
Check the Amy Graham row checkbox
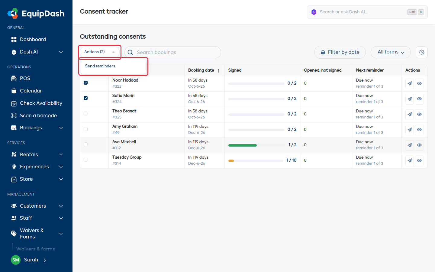(86, 129)
